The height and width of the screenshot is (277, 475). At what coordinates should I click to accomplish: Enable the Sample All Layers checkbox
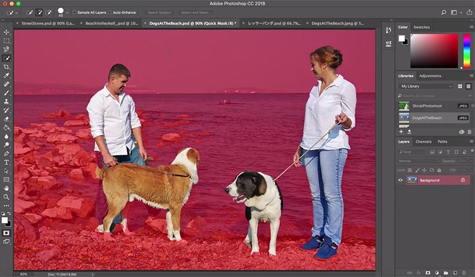(x=75, y=12)
